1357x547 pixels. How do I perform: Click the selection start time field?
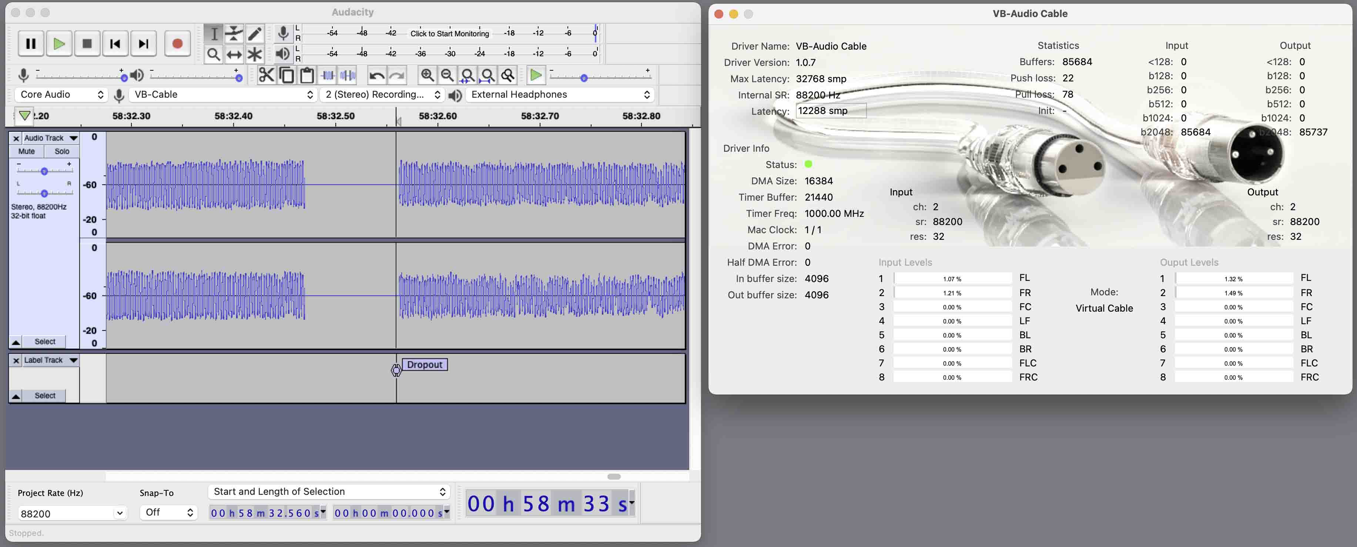click(x=268, y=513)
